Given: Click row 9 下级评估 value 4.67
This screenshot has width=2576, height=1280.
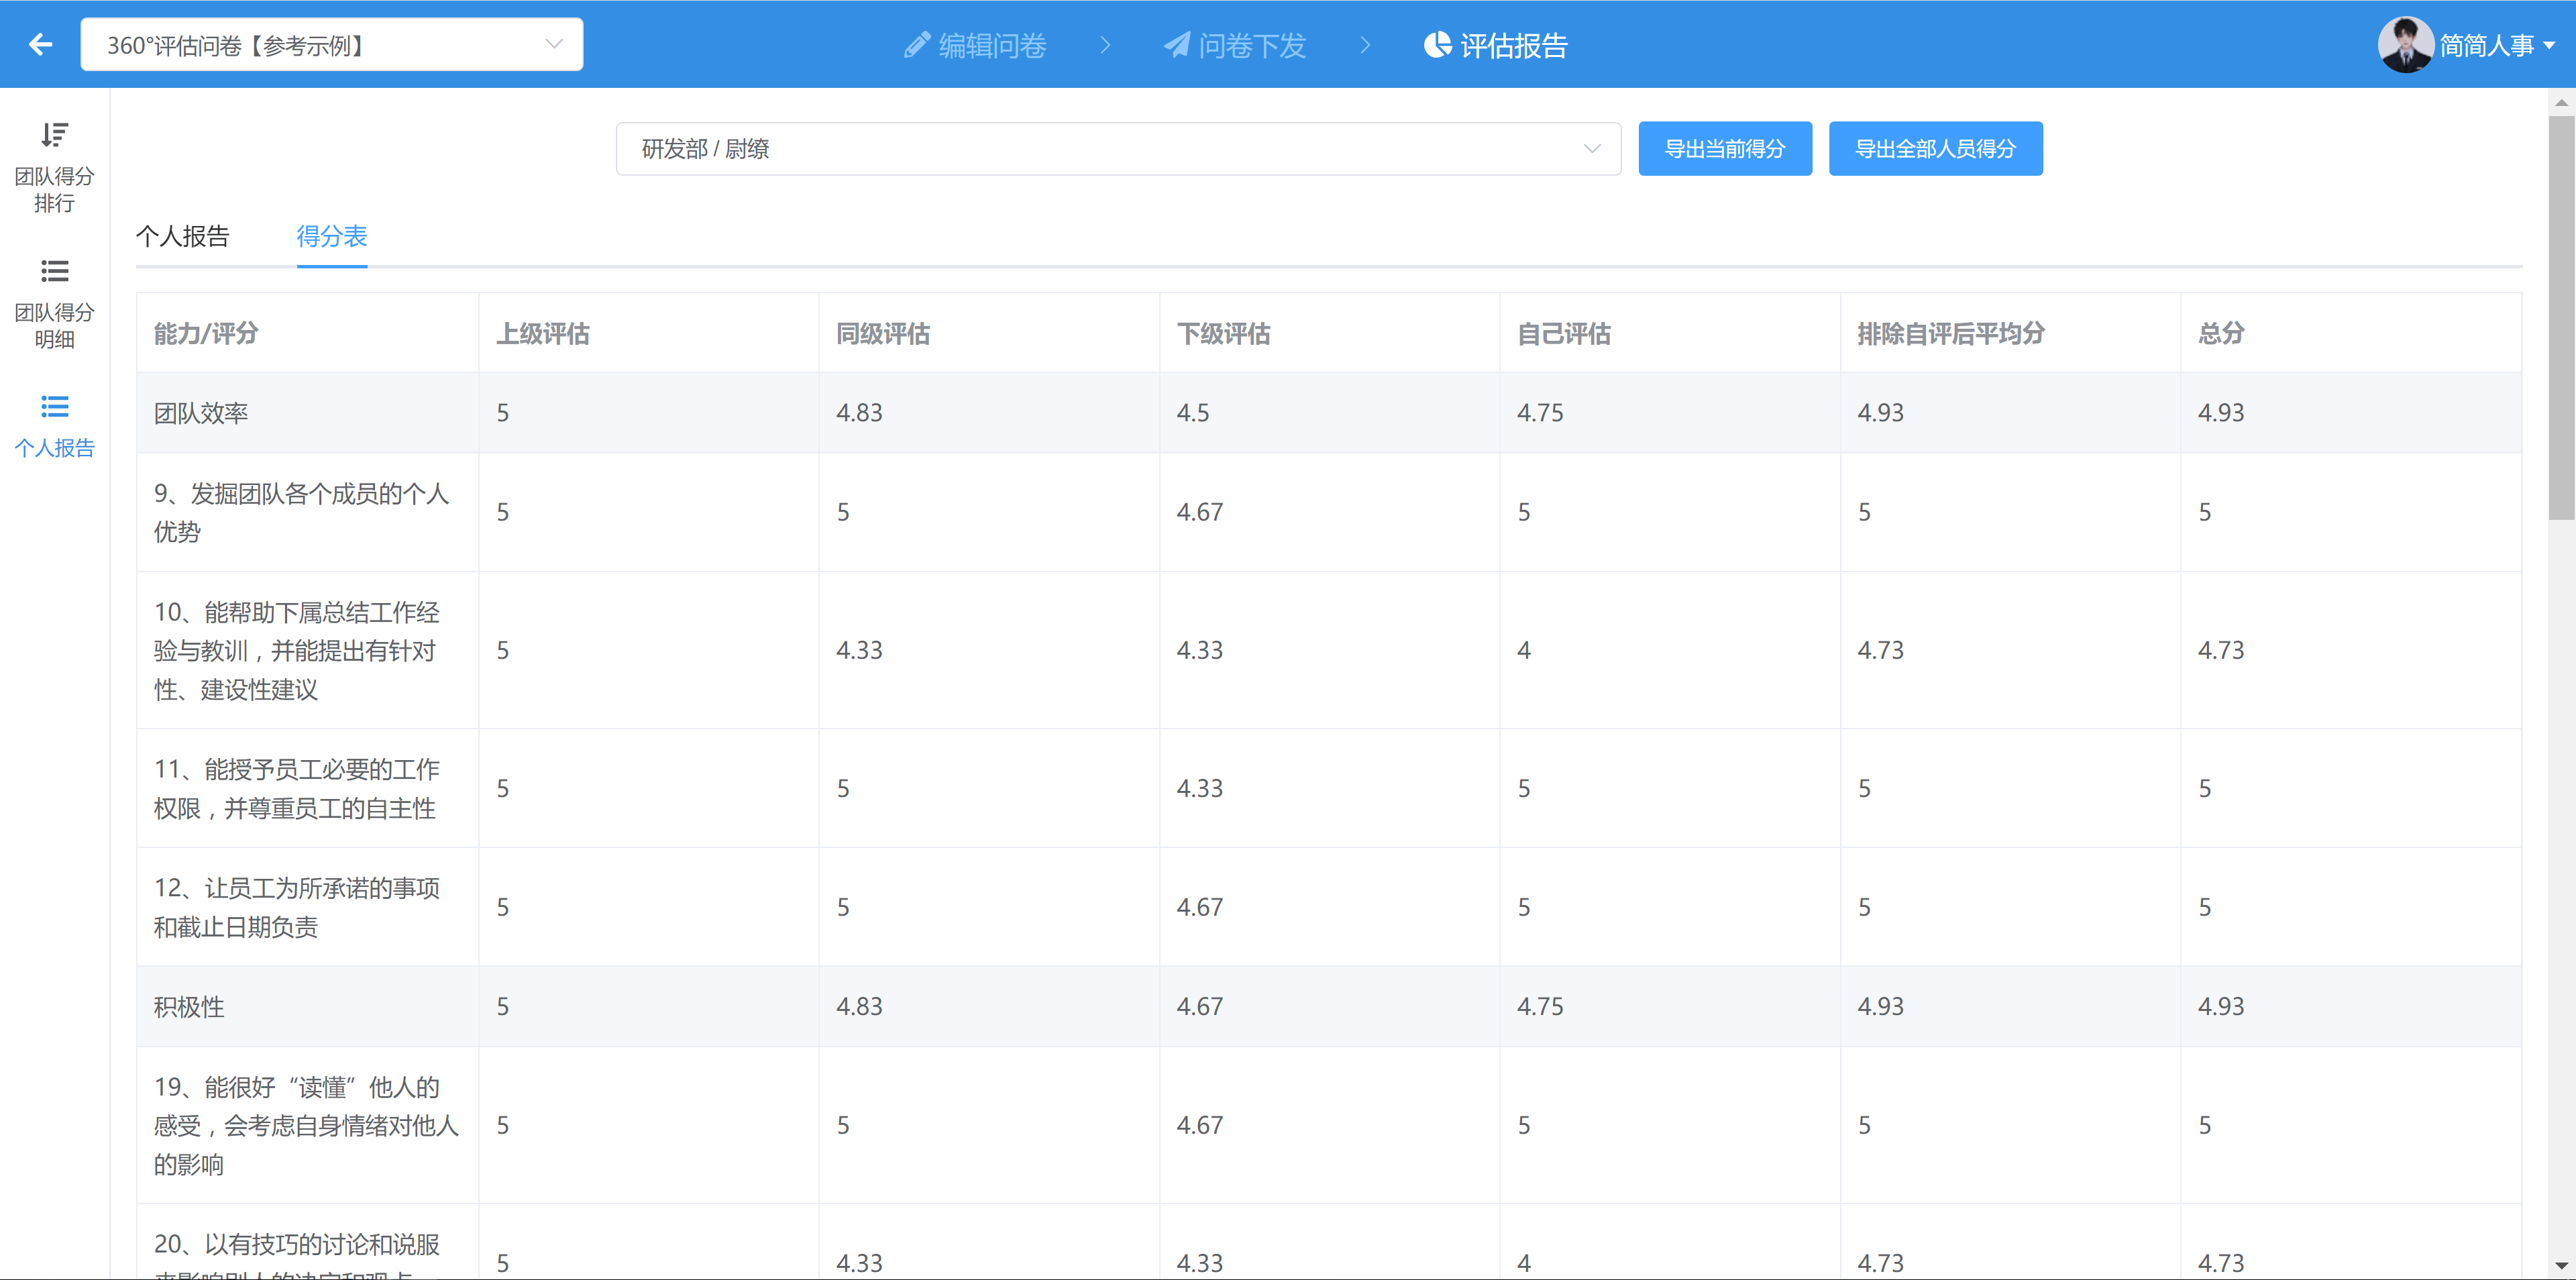Looking at the screenshot, I should click(1200, 512).
